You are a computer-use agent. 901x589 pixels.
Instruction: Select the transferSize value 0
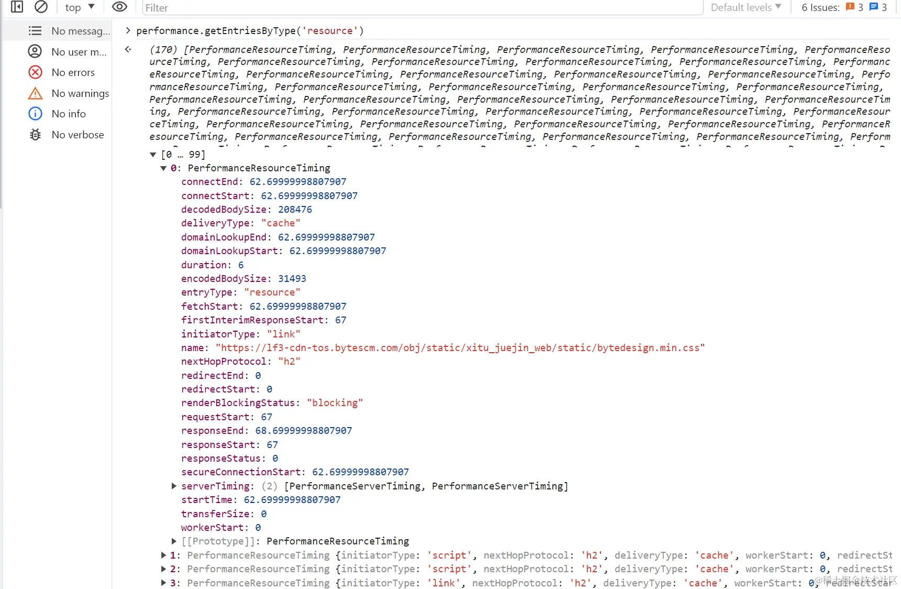[264, 514]
